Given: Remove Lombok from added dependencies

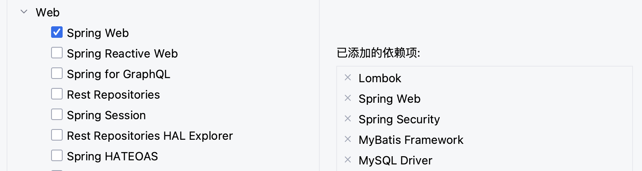Looking at the screenshot, I should [348, 78].
